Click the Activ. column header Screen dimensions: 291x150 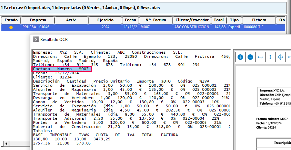[71, 20]
